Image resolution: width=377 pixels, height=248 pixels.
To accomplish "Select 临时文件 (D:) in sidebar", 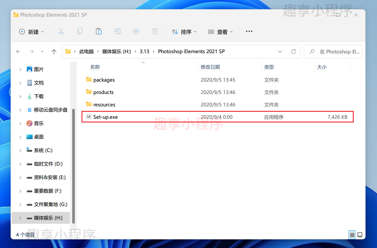I will (48, 164).
